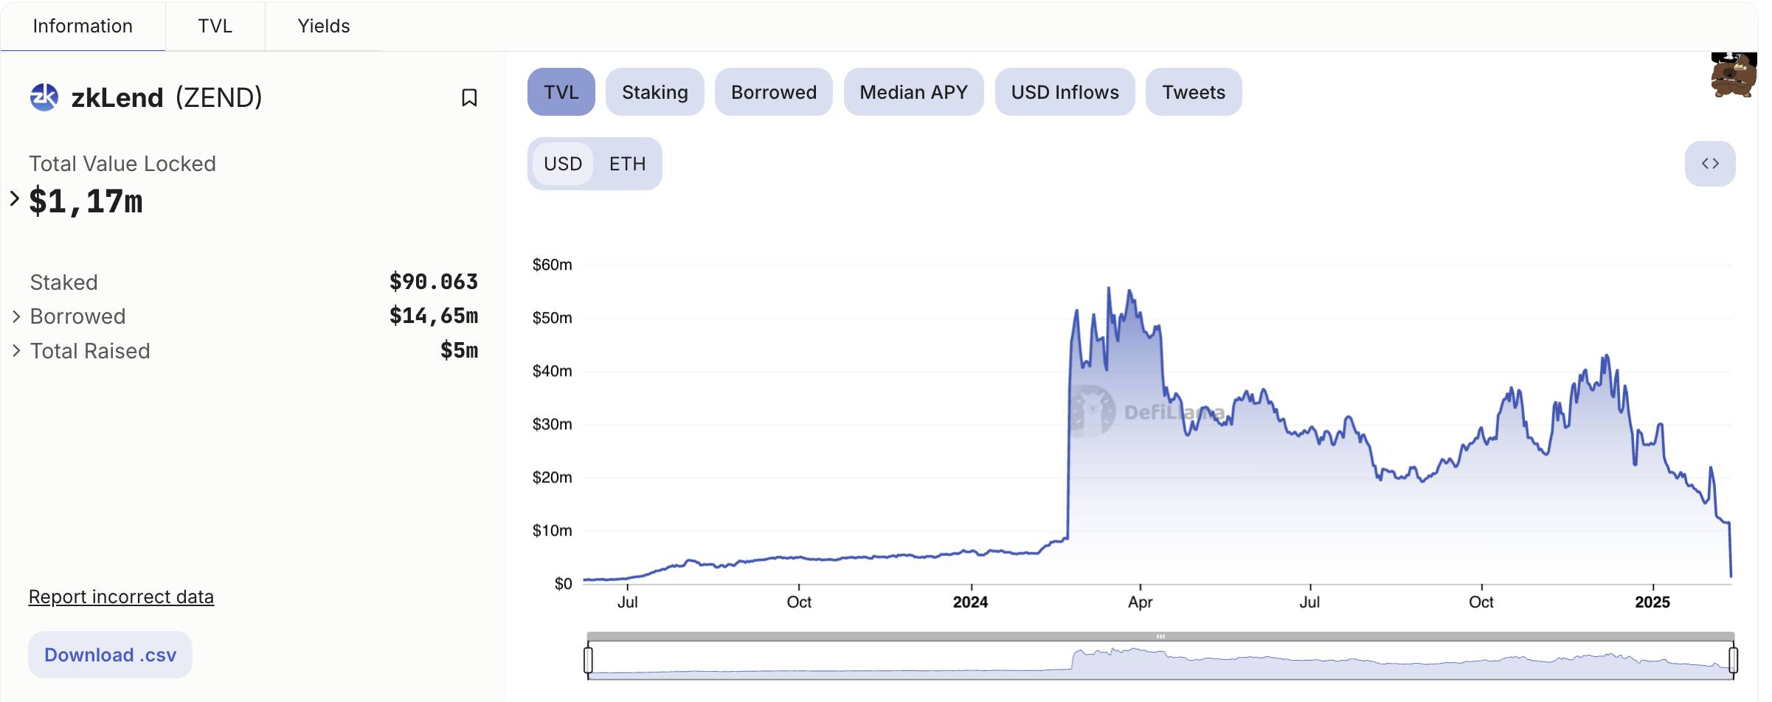Click the $1,17m TVL value
1772x702 pixels.
[86, 201]
